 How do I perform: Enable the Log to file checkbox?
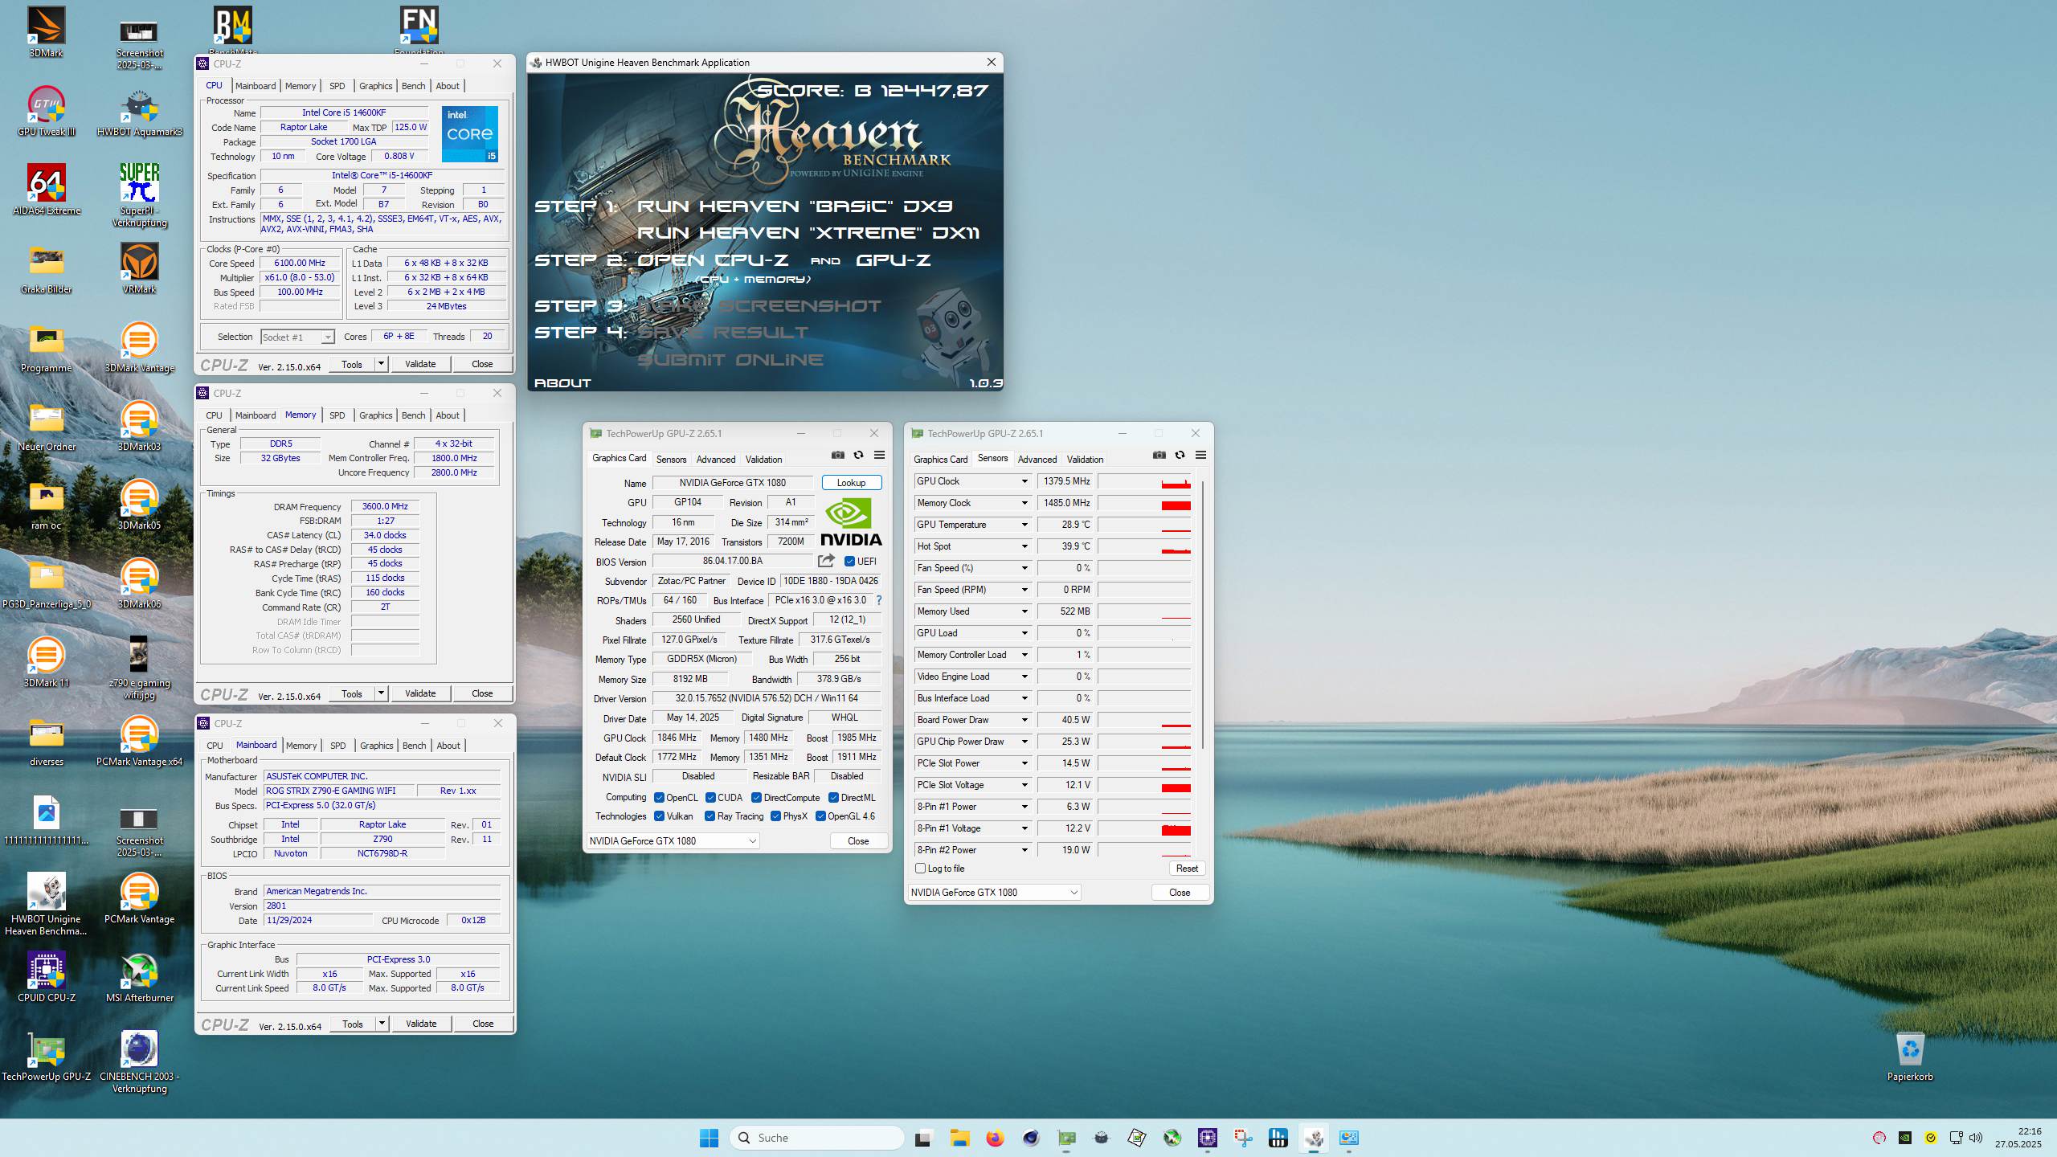pyautogui.click(x=921, y=869)
